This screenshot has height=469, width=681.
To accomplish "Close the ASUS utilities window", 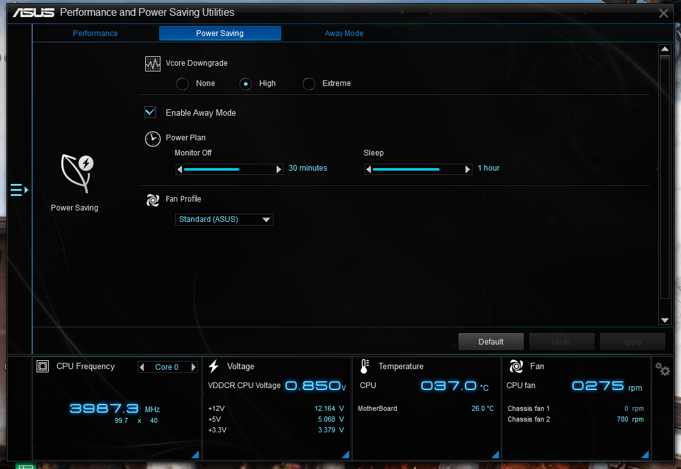I will point(663,13).
